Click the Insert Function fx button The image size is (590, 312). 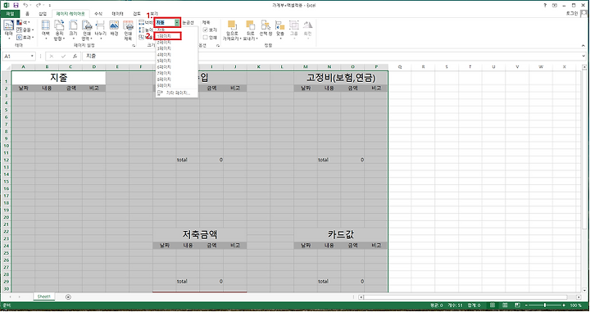tap(75, 56)
